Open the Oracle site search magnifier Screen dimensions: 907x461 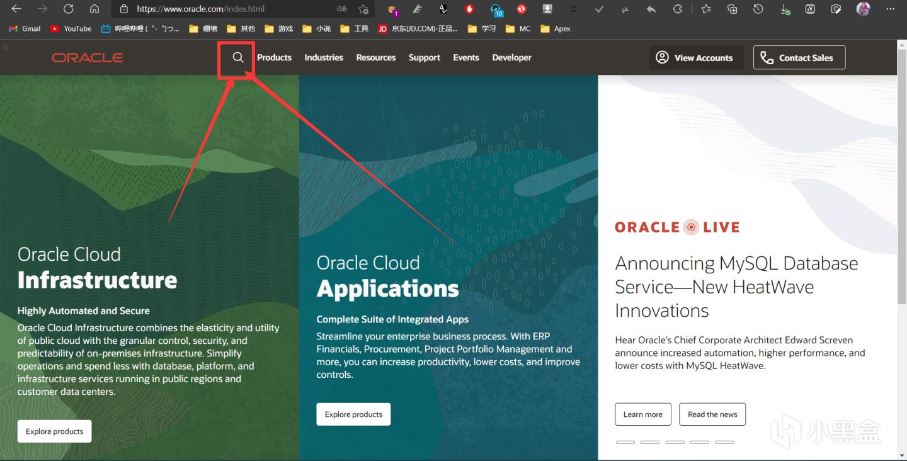tap(237, 58)
